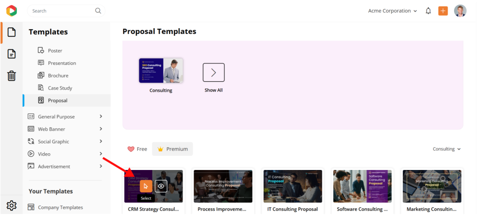Open the Templates page icon in left rail
Image resolution: width=477 pixels, height=215 pixels.
(12, 32)
